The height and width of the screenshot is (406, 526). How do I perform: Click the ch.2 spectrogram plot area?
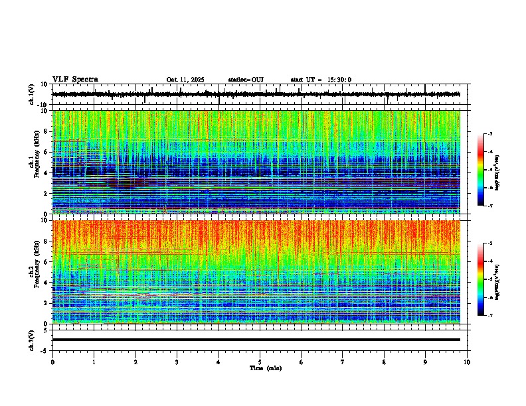click(256, 272)
